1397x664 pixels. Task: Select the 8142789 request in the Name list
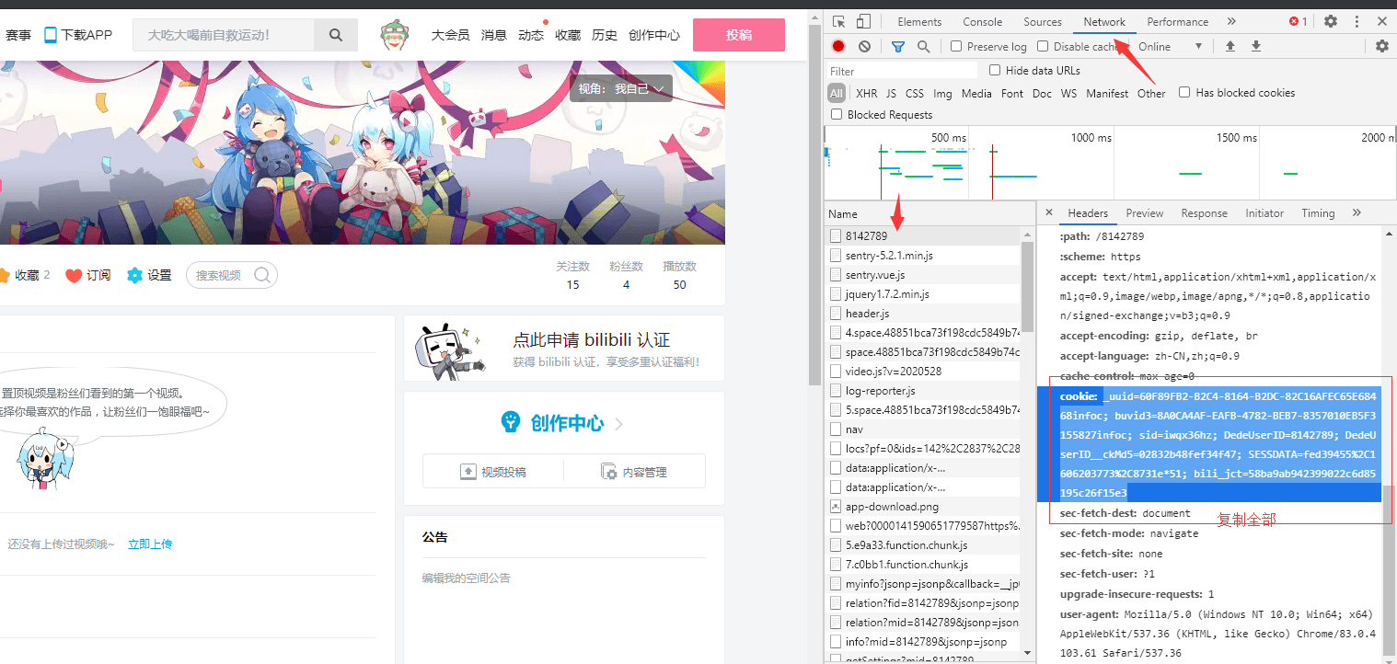coord(923,235)
